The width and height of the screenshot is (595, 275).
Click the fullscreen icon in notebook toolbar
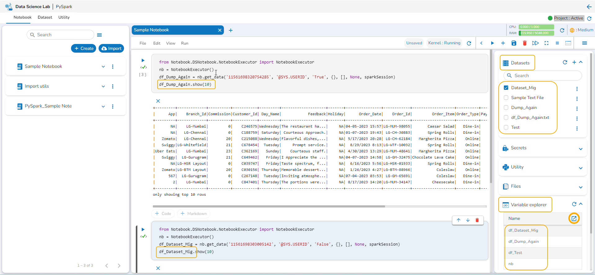tap(546, 43)
